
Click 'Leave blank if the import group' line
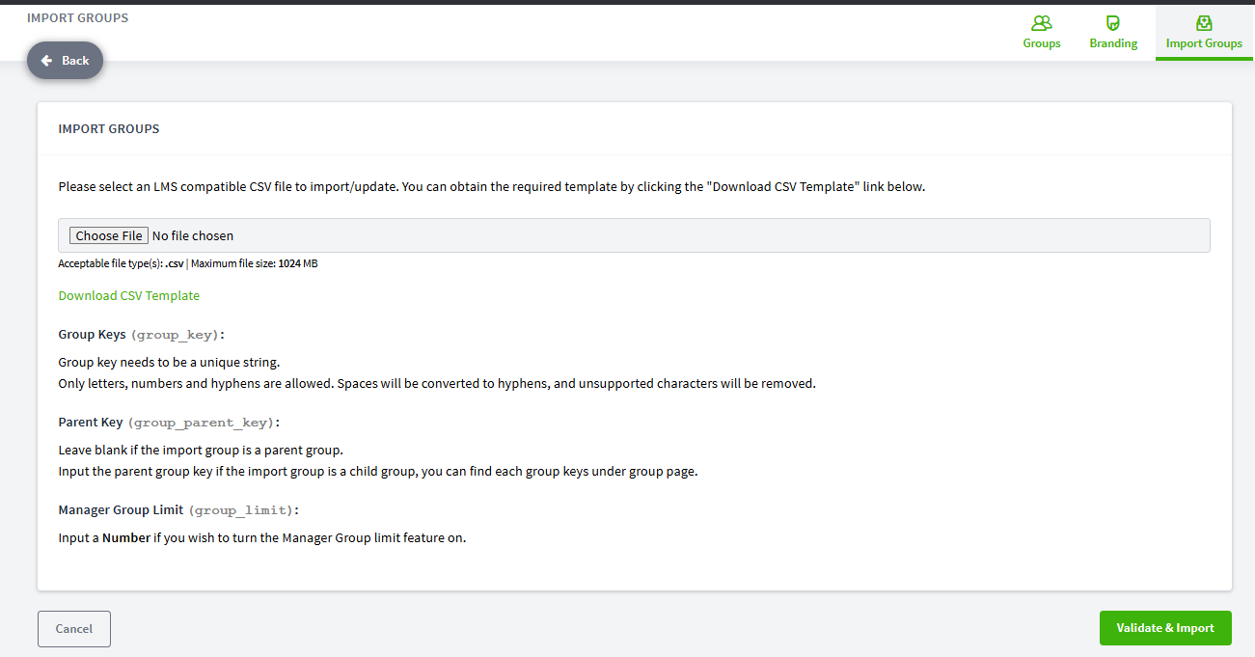(x=201, y=450)
